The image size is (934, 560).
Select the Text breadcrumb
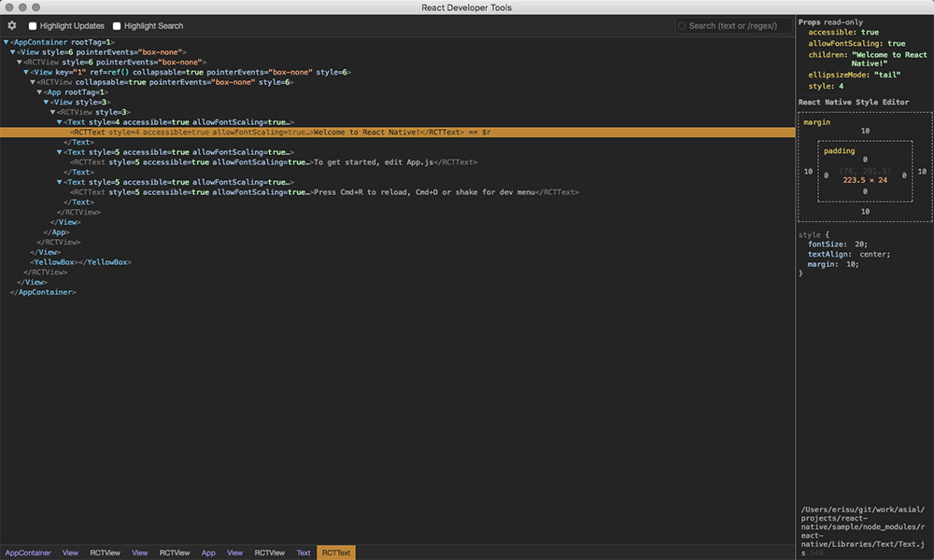tap(304, 553)
